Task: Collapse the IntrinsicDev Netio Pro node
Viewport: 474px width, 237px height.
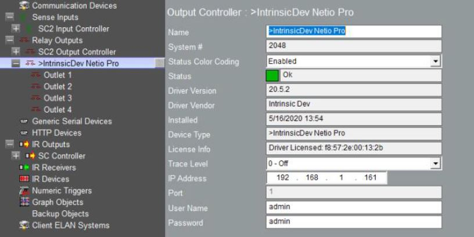Action: (16, 63)
